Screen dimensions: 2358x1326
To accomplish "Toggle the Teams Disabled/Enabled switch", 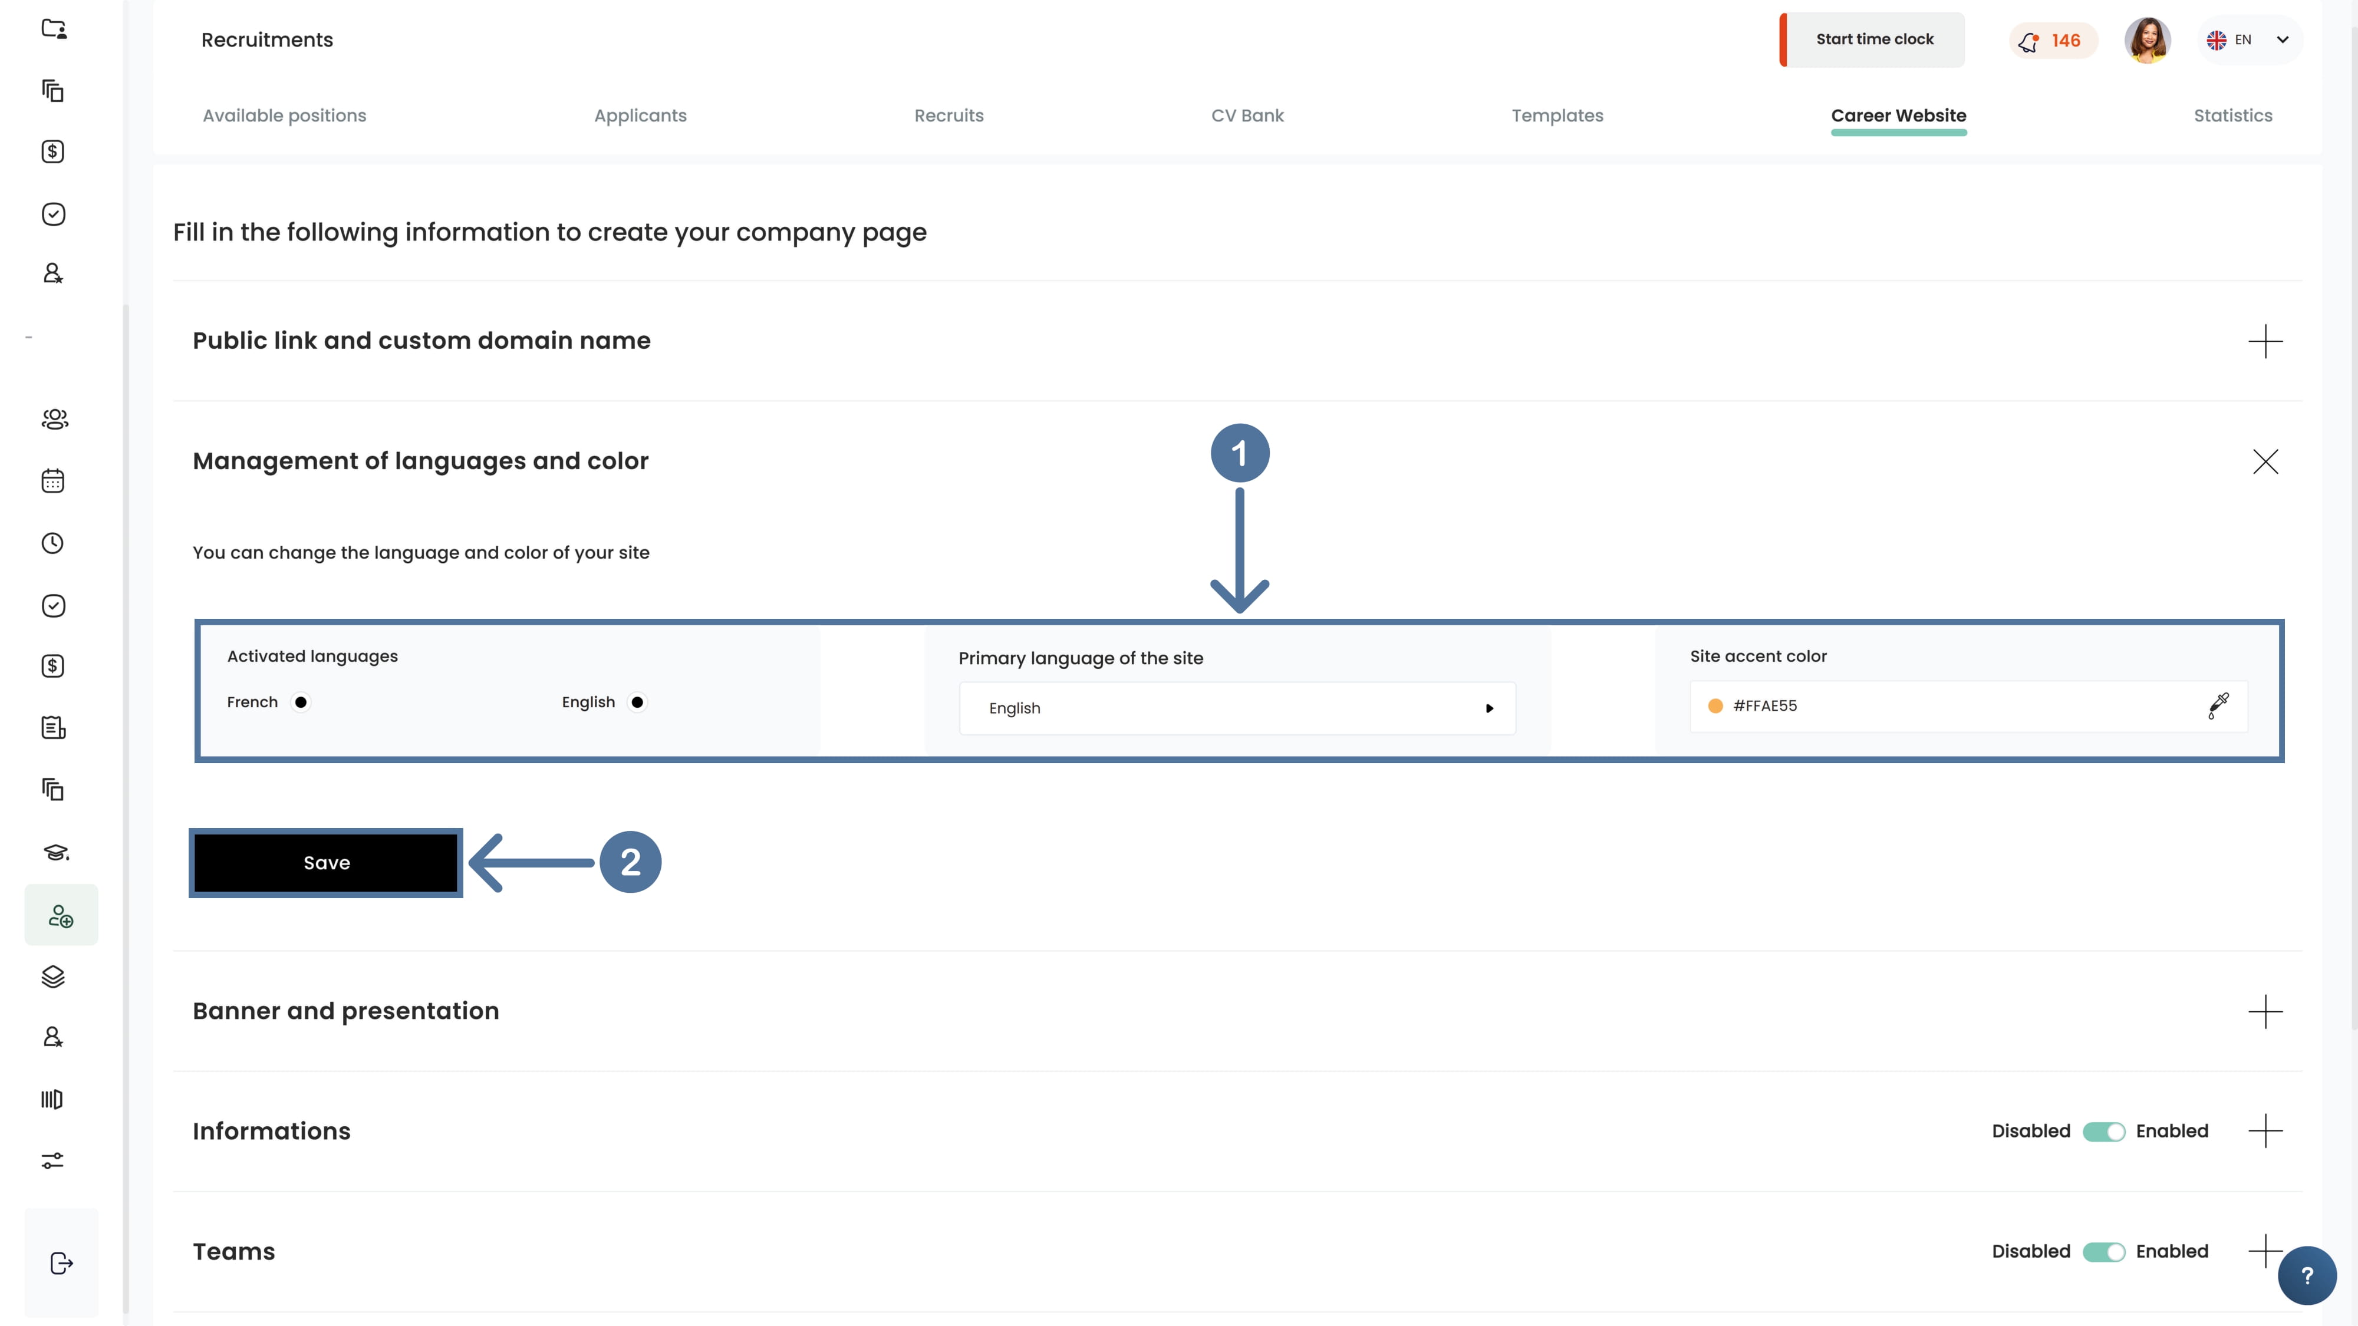I will coord(2103,1252).
